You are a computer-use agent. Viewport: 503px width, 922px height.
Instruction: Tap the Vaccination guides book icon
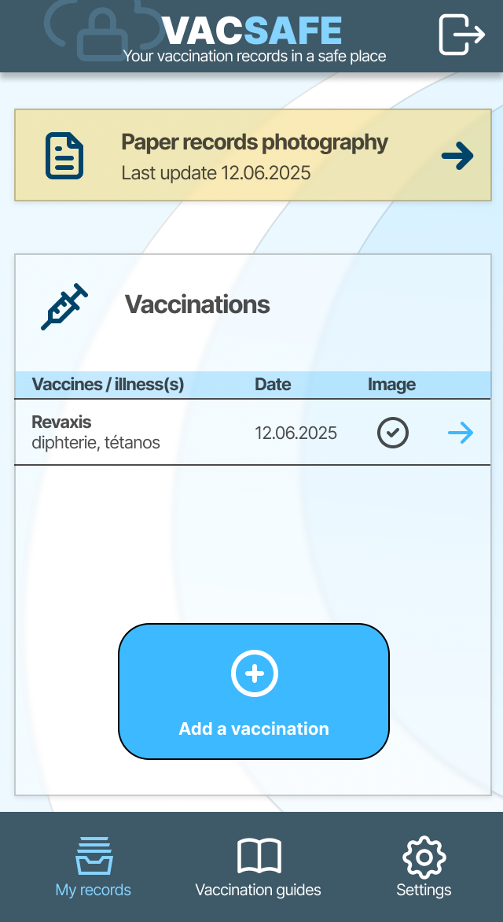259,856
